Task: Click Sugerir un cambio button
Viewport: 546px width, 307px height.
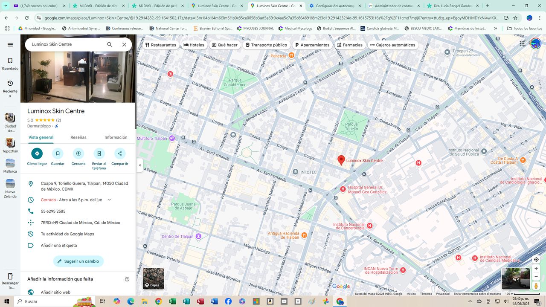Action: tap(78, 261)
